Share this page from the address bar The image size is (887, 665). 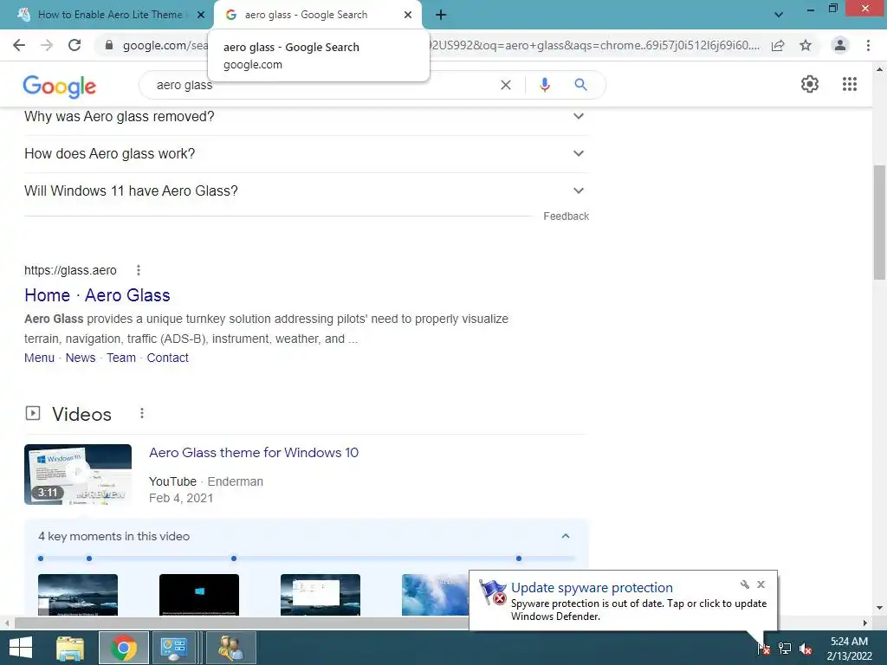pos(778,45)
